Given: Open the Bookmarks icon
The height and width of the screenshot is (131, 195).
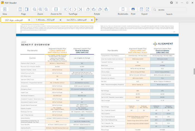Looking at the screenshot, I should click(123, 9).
